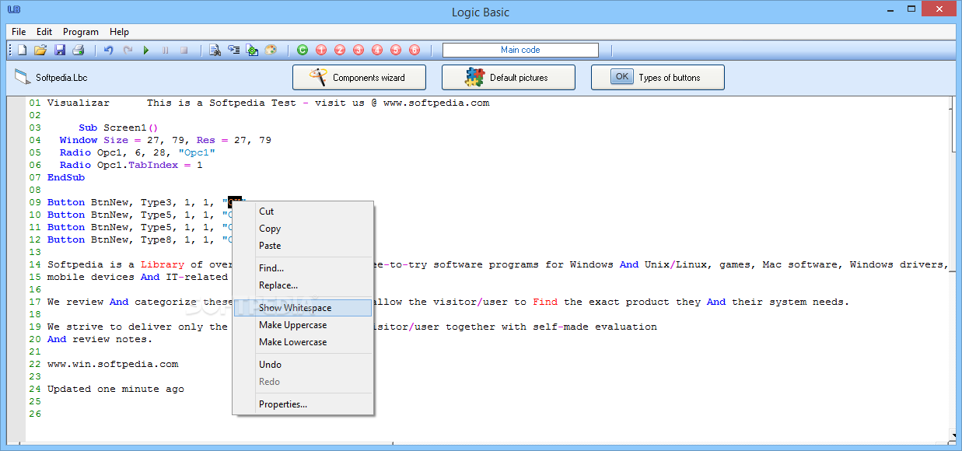Redo using the toolbar arrow icon

(128, 50)
